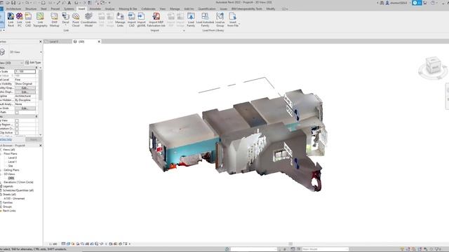Click the Link IFC tool

20,20
